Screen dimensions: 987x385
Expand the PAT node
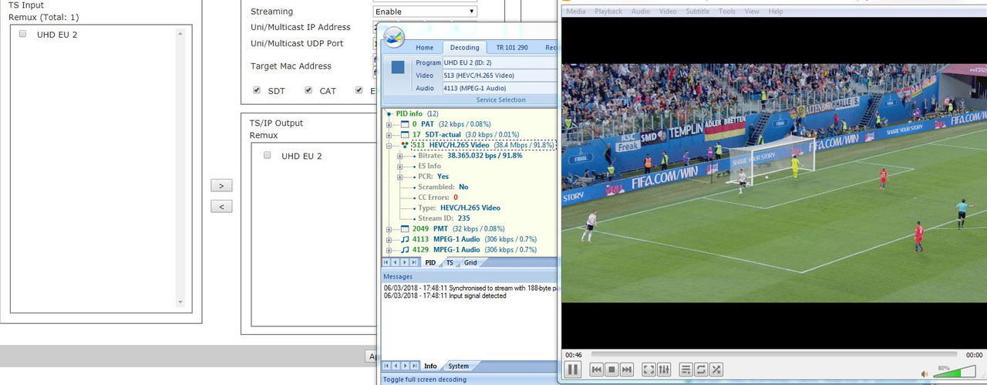390,124
